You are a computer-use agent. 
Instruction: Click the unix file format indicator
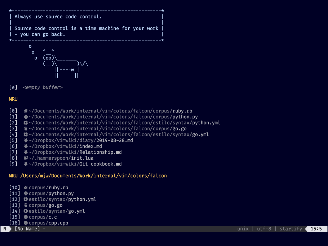(243, 229)
